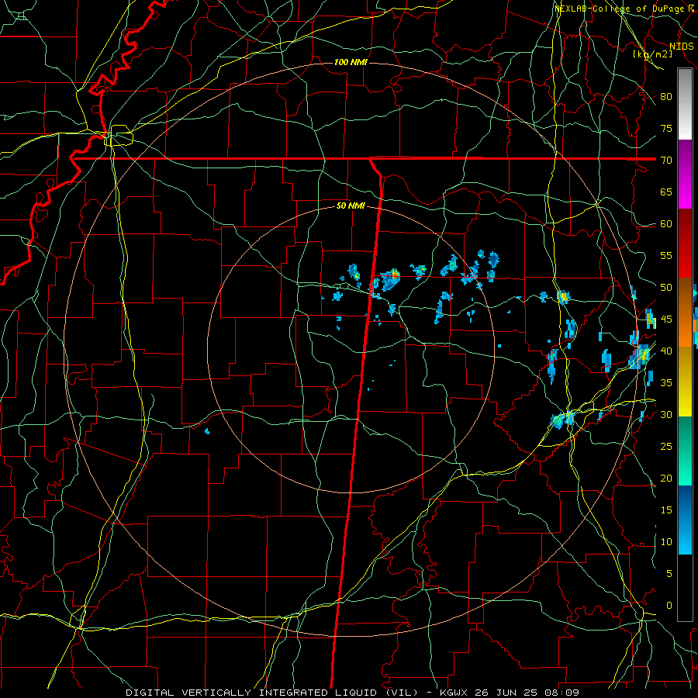Click the 25 value on the color scale

666,447
